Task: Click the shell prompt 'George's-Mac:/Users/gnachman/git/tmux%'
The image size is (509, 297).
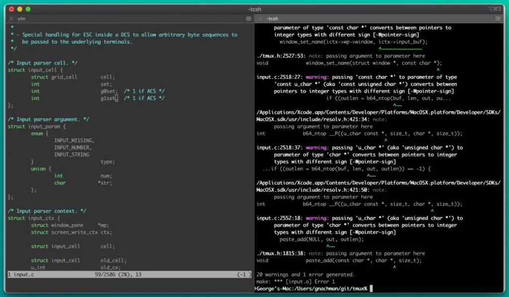Action: [x=312, y=289]
